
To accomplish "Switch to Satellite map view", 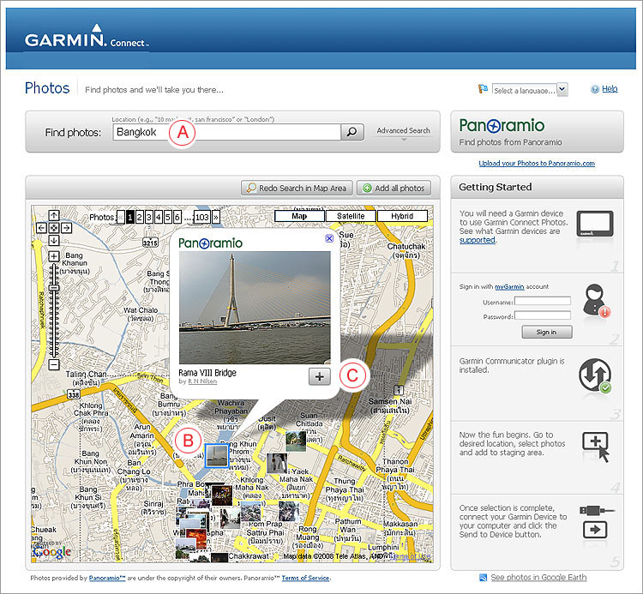I will tap(351, 217).
